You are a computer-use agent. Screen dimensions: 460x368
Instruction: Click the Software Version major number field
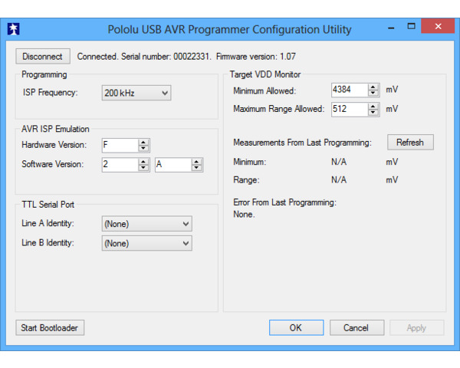pos(120,165)
